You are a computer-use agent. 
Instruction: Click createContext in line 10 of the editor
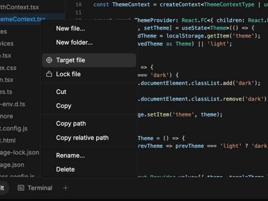coord(180,4)
